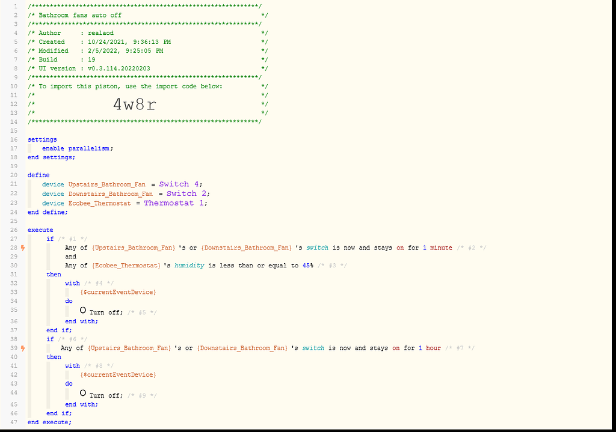Click the lightning bolt trigger icon beside line 39
Viewport: 616px width, 432px height.
tap(22, 347)
